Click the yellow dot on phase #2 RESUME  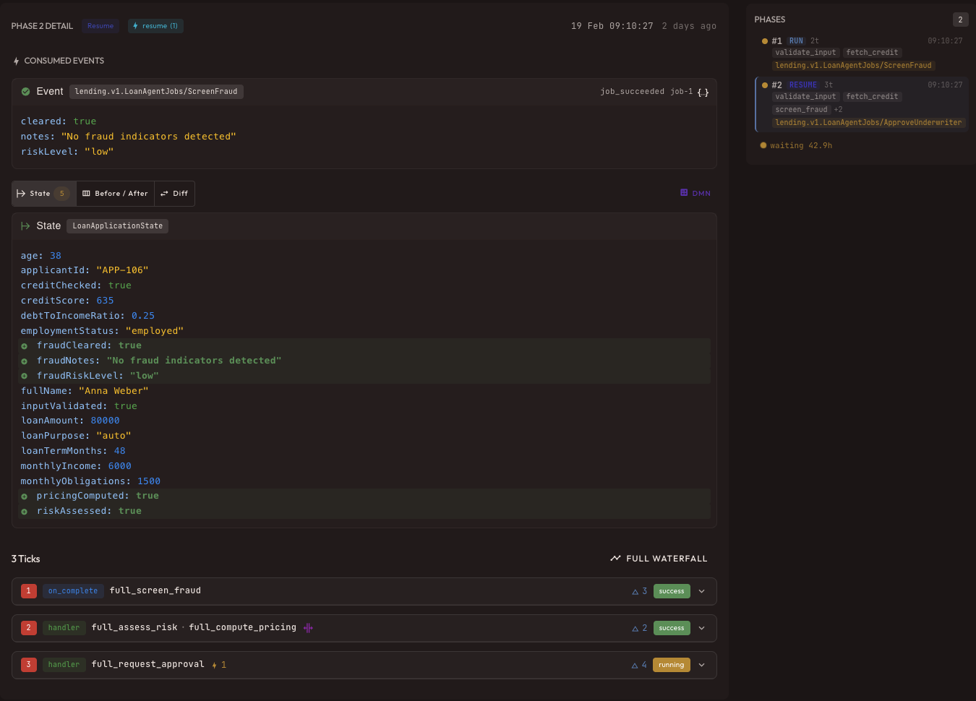click(764, 85)
